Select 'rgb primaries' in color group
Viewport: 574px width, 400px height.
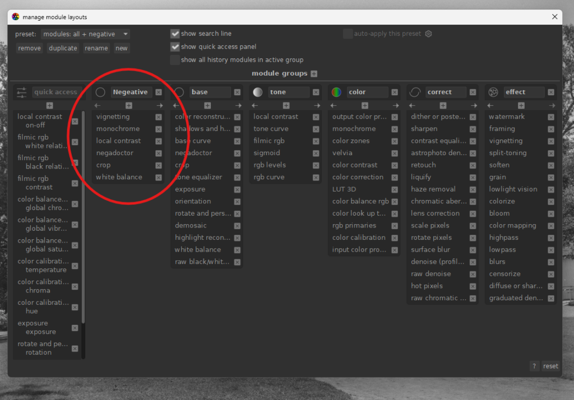tap(354, 225)
